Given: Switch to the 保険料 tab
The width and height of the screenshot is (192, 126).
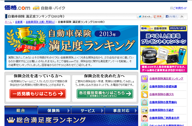Looking at the screenshot, I should [x=54, y=110].
